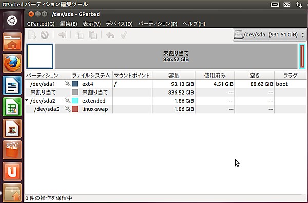This screenshot has height=203, width=308.
Task: Click the linux-swap red color swatch
Action: pyautogui.click(x=75, y=109)
